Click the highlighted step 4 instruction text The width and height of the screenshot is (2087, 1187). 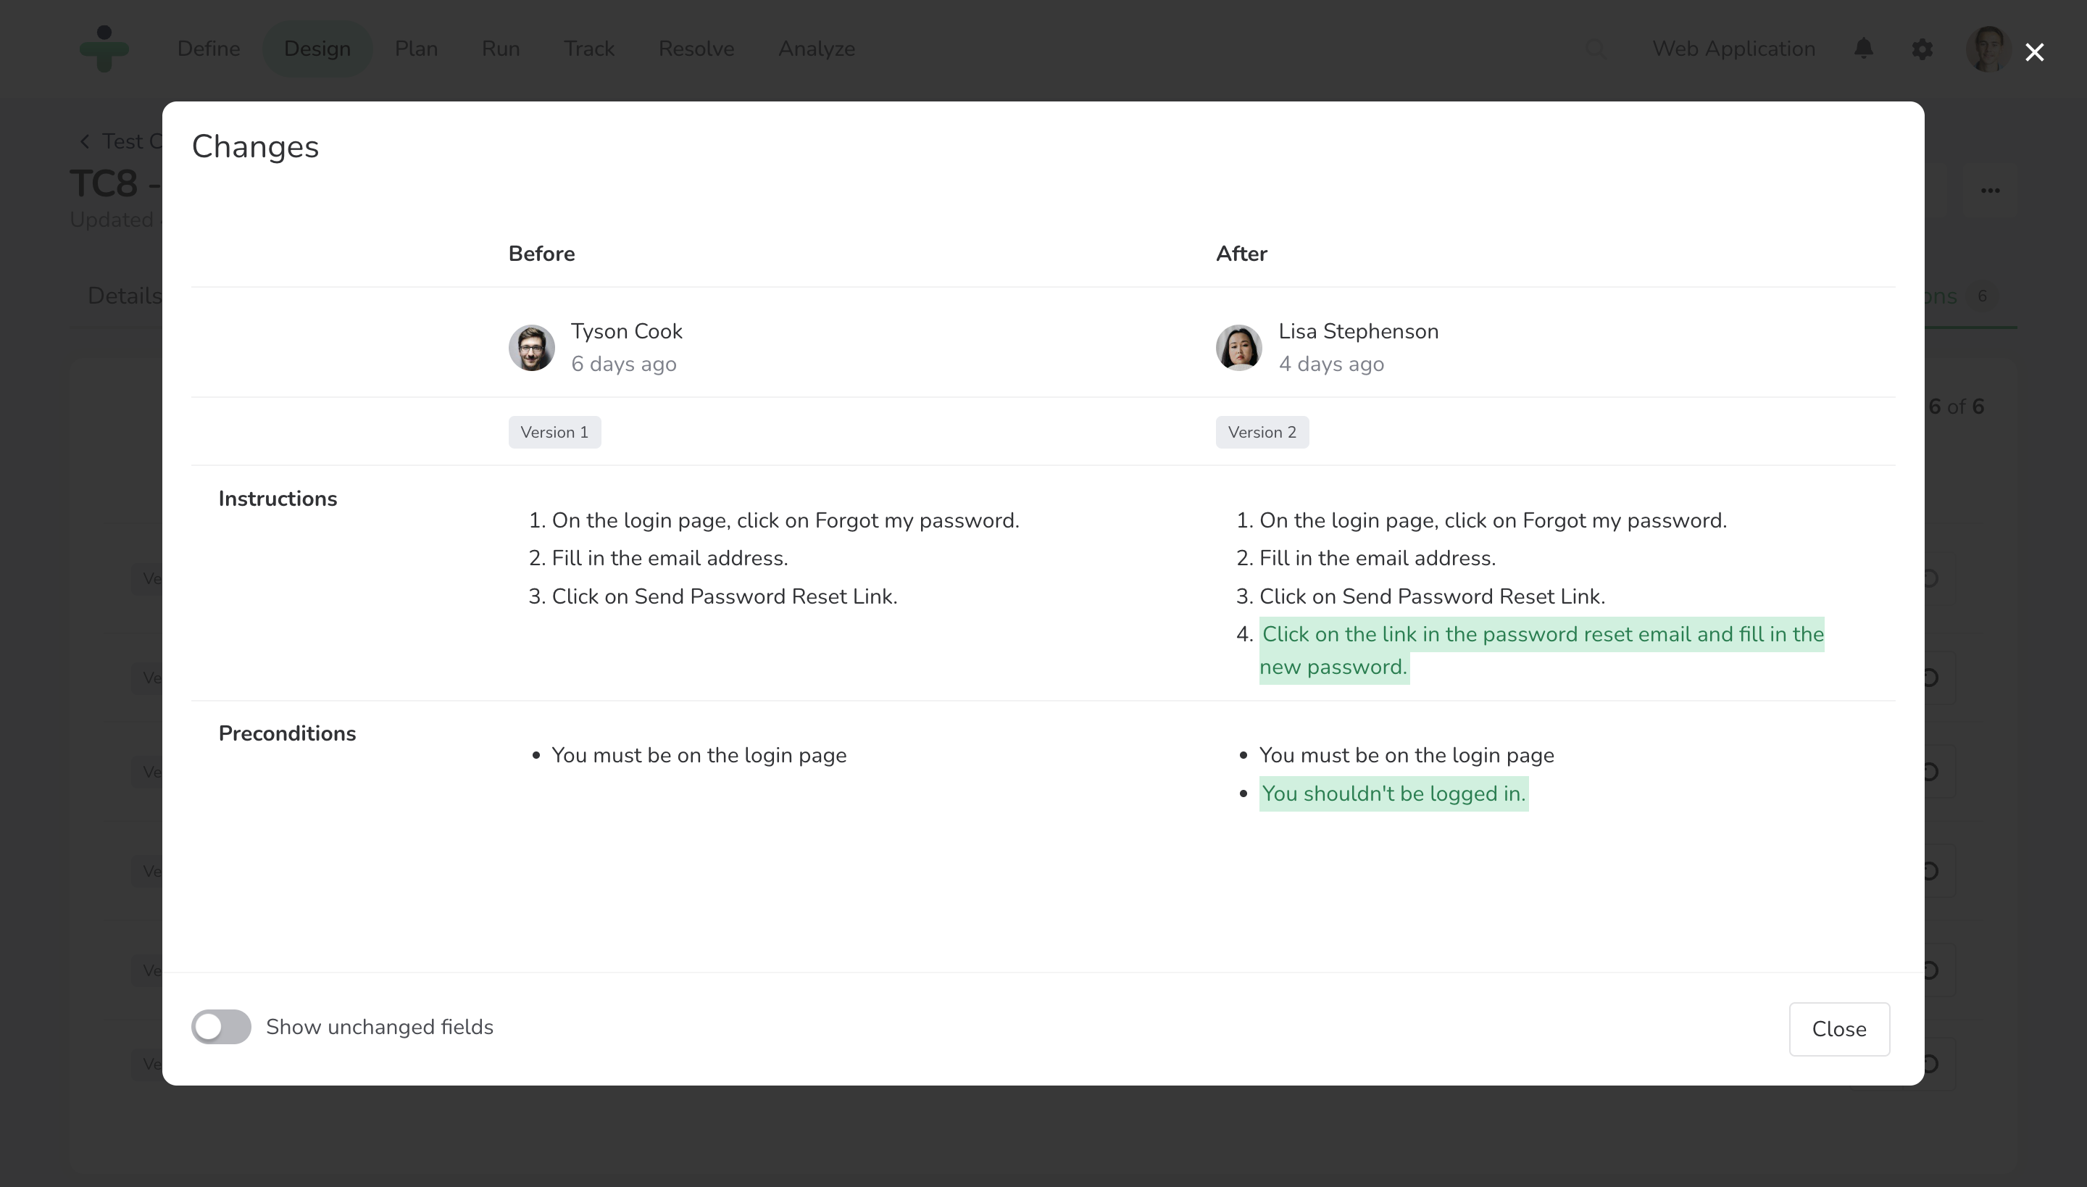[x=1541, y=651]
